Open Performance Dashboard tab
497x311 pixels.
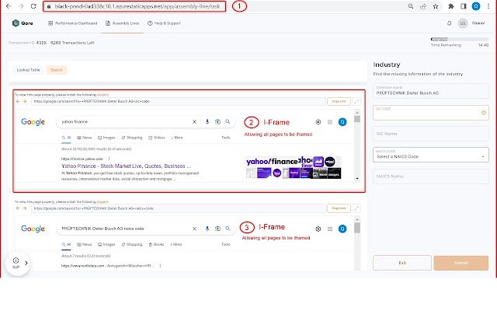[x=72, y=23]
